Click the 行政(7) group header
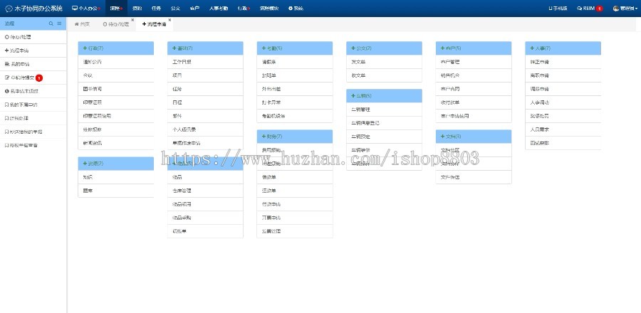Image resolution: width=641 pixels, height=313 pixels. coord(115,48)
